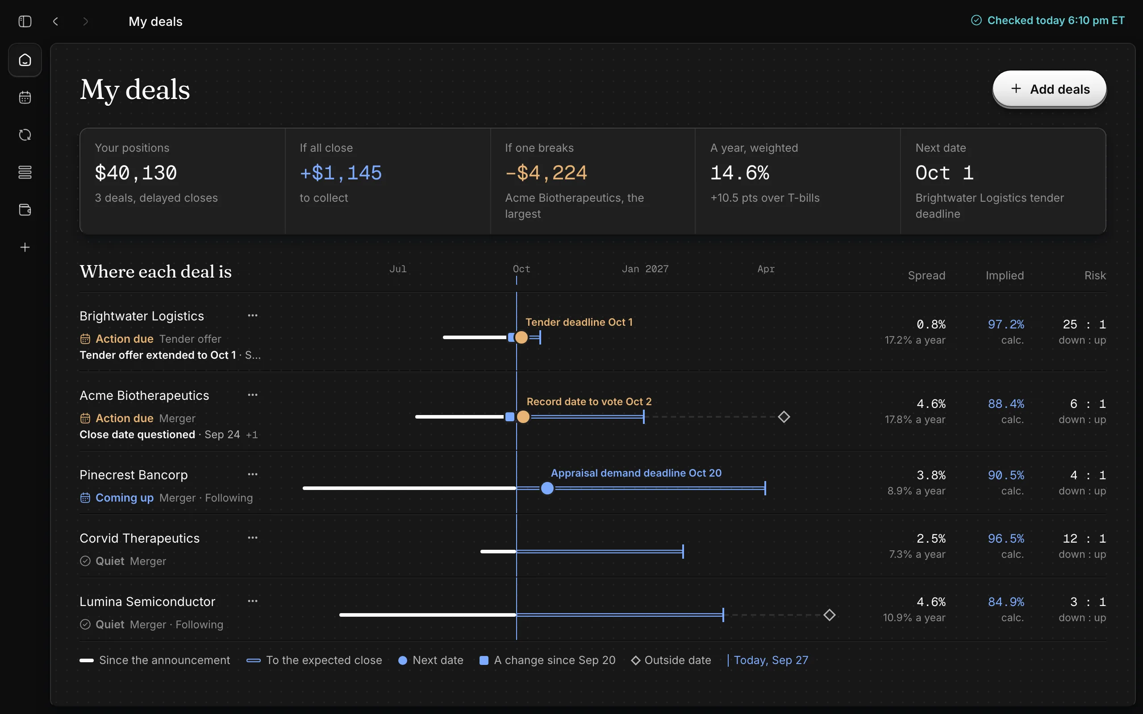Open the stacked list icon in sidebar

click(x=25, y=172)
